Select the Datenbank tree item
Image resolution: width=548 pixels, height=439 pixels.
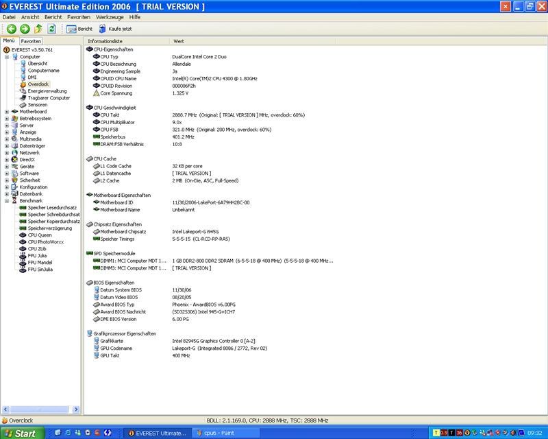coord(31,193)
